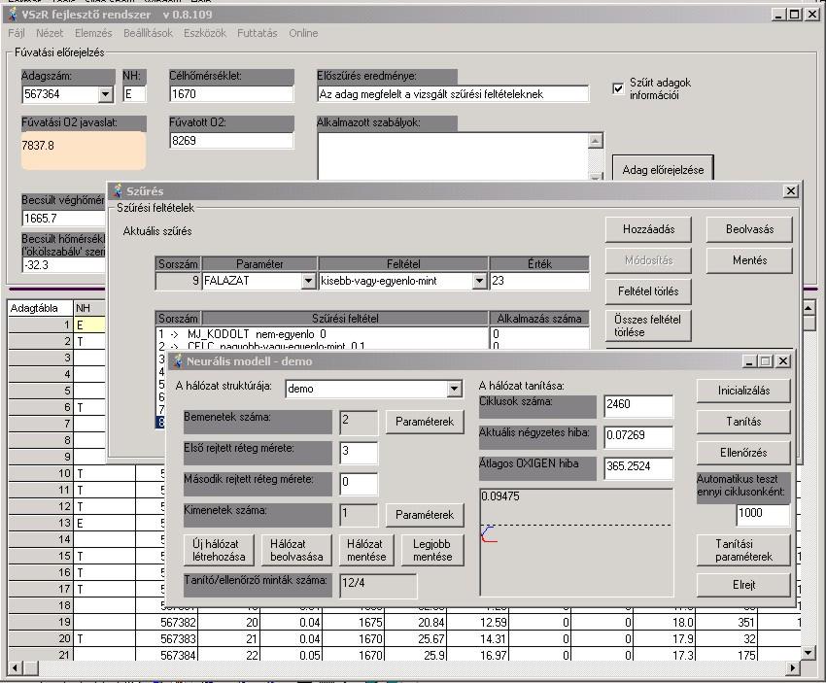The height and width of the screenshot is (683, 826).
Task: Click the Tanítás button
Action: [x=743, y=422]
